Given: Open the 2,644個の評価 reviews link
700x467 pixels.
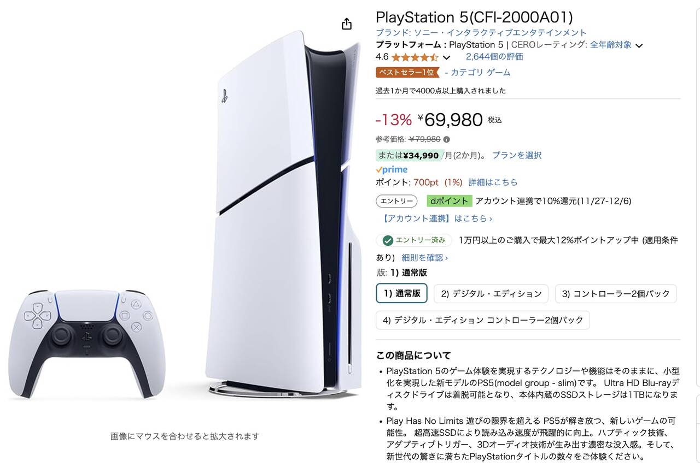Looking at the screenshot, I should [494, 56].
